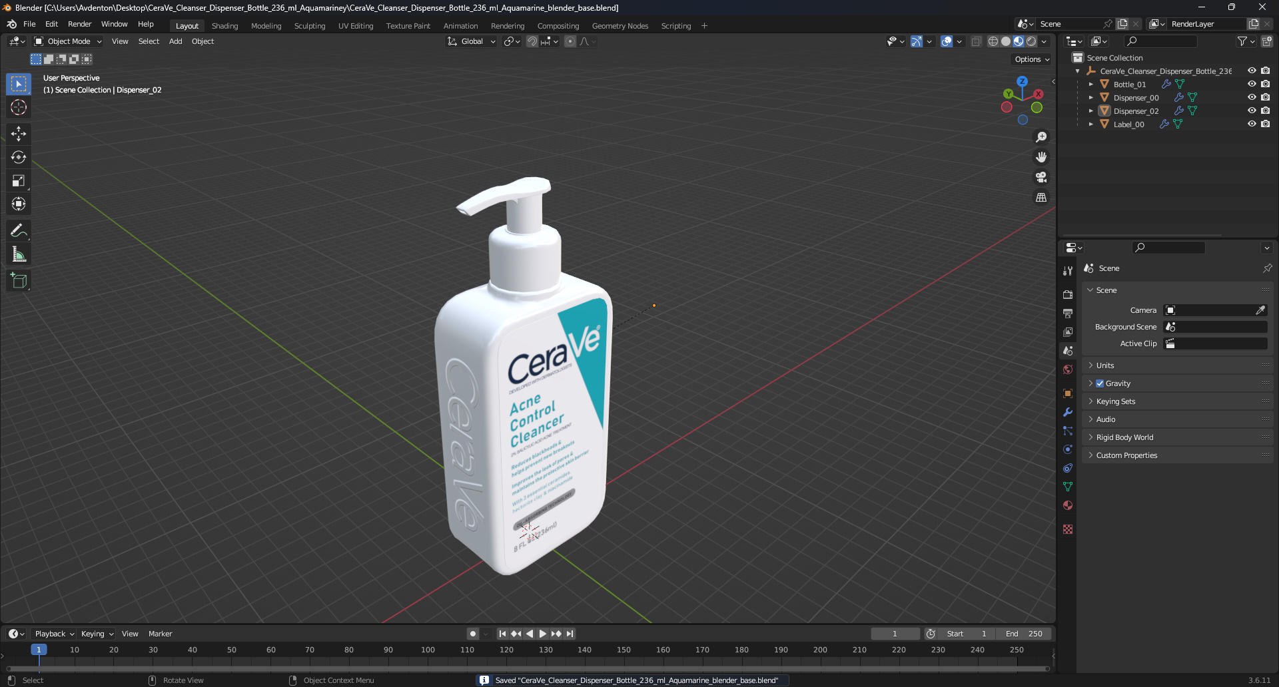
Task: Select the Measure tool
Action: (19, 254)
